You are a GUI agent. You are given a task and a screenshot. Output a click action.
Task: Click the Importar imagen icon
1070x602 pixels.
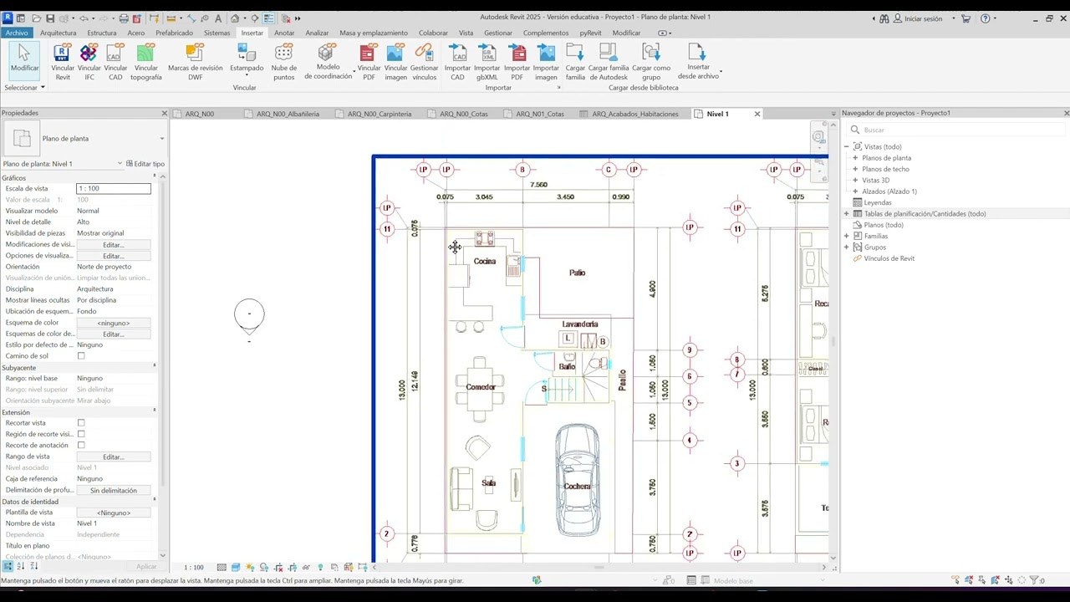point(546,63)
